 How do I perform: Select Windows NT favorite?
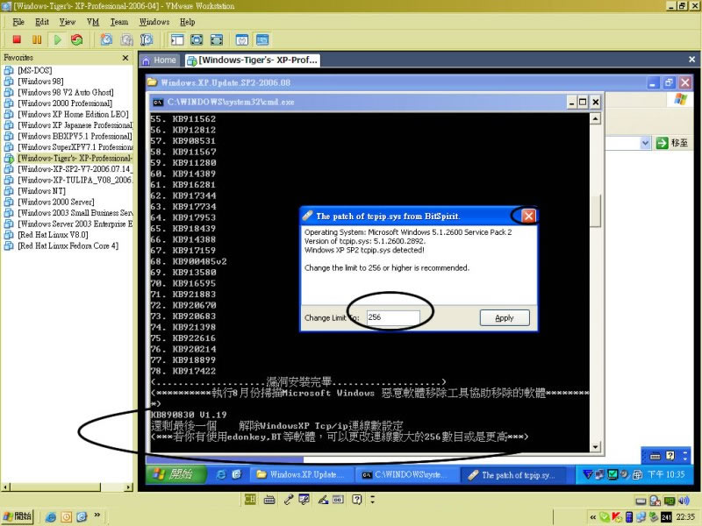[41, 191]
